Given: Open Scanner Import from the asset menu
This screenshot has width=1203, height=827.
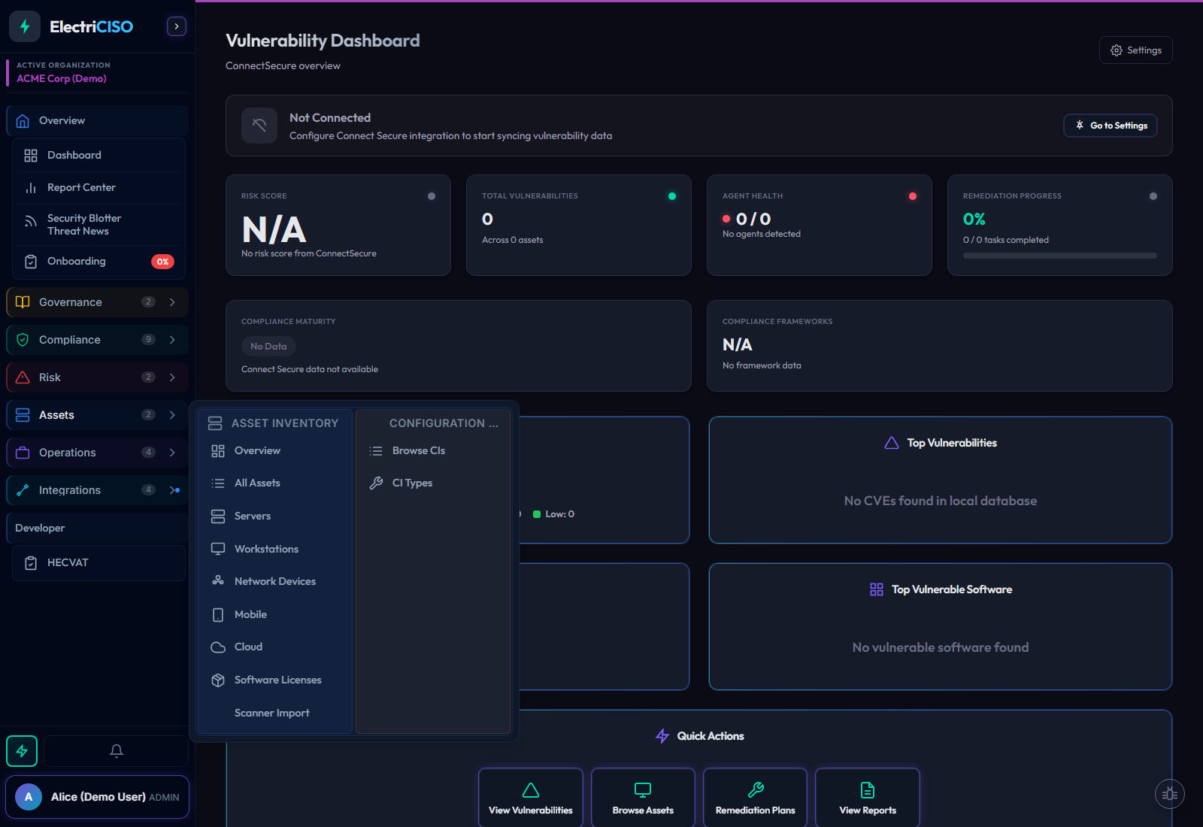Looking at the screenshot, I should coord(271,712).
